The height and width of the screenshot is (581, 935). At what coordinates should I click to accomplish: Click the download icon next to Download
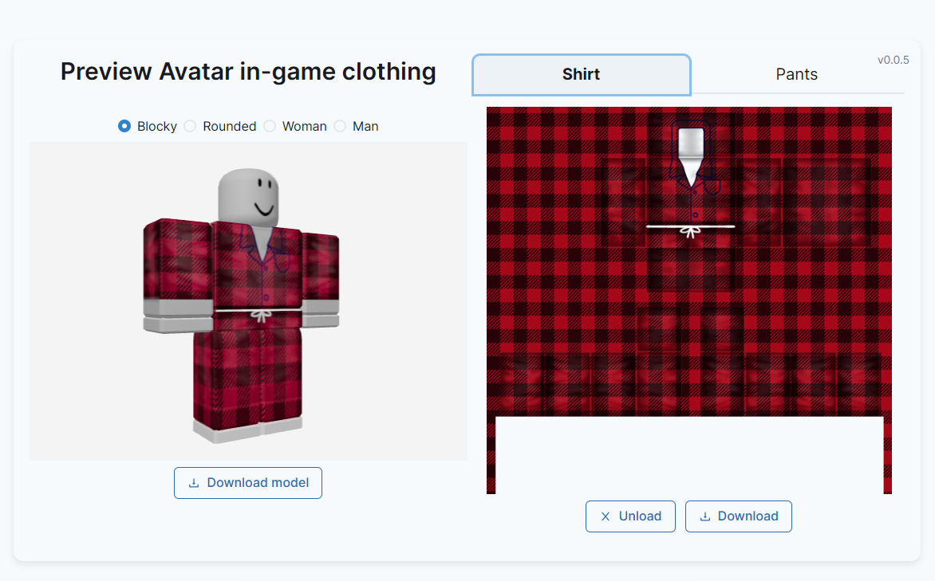point(704,516)
